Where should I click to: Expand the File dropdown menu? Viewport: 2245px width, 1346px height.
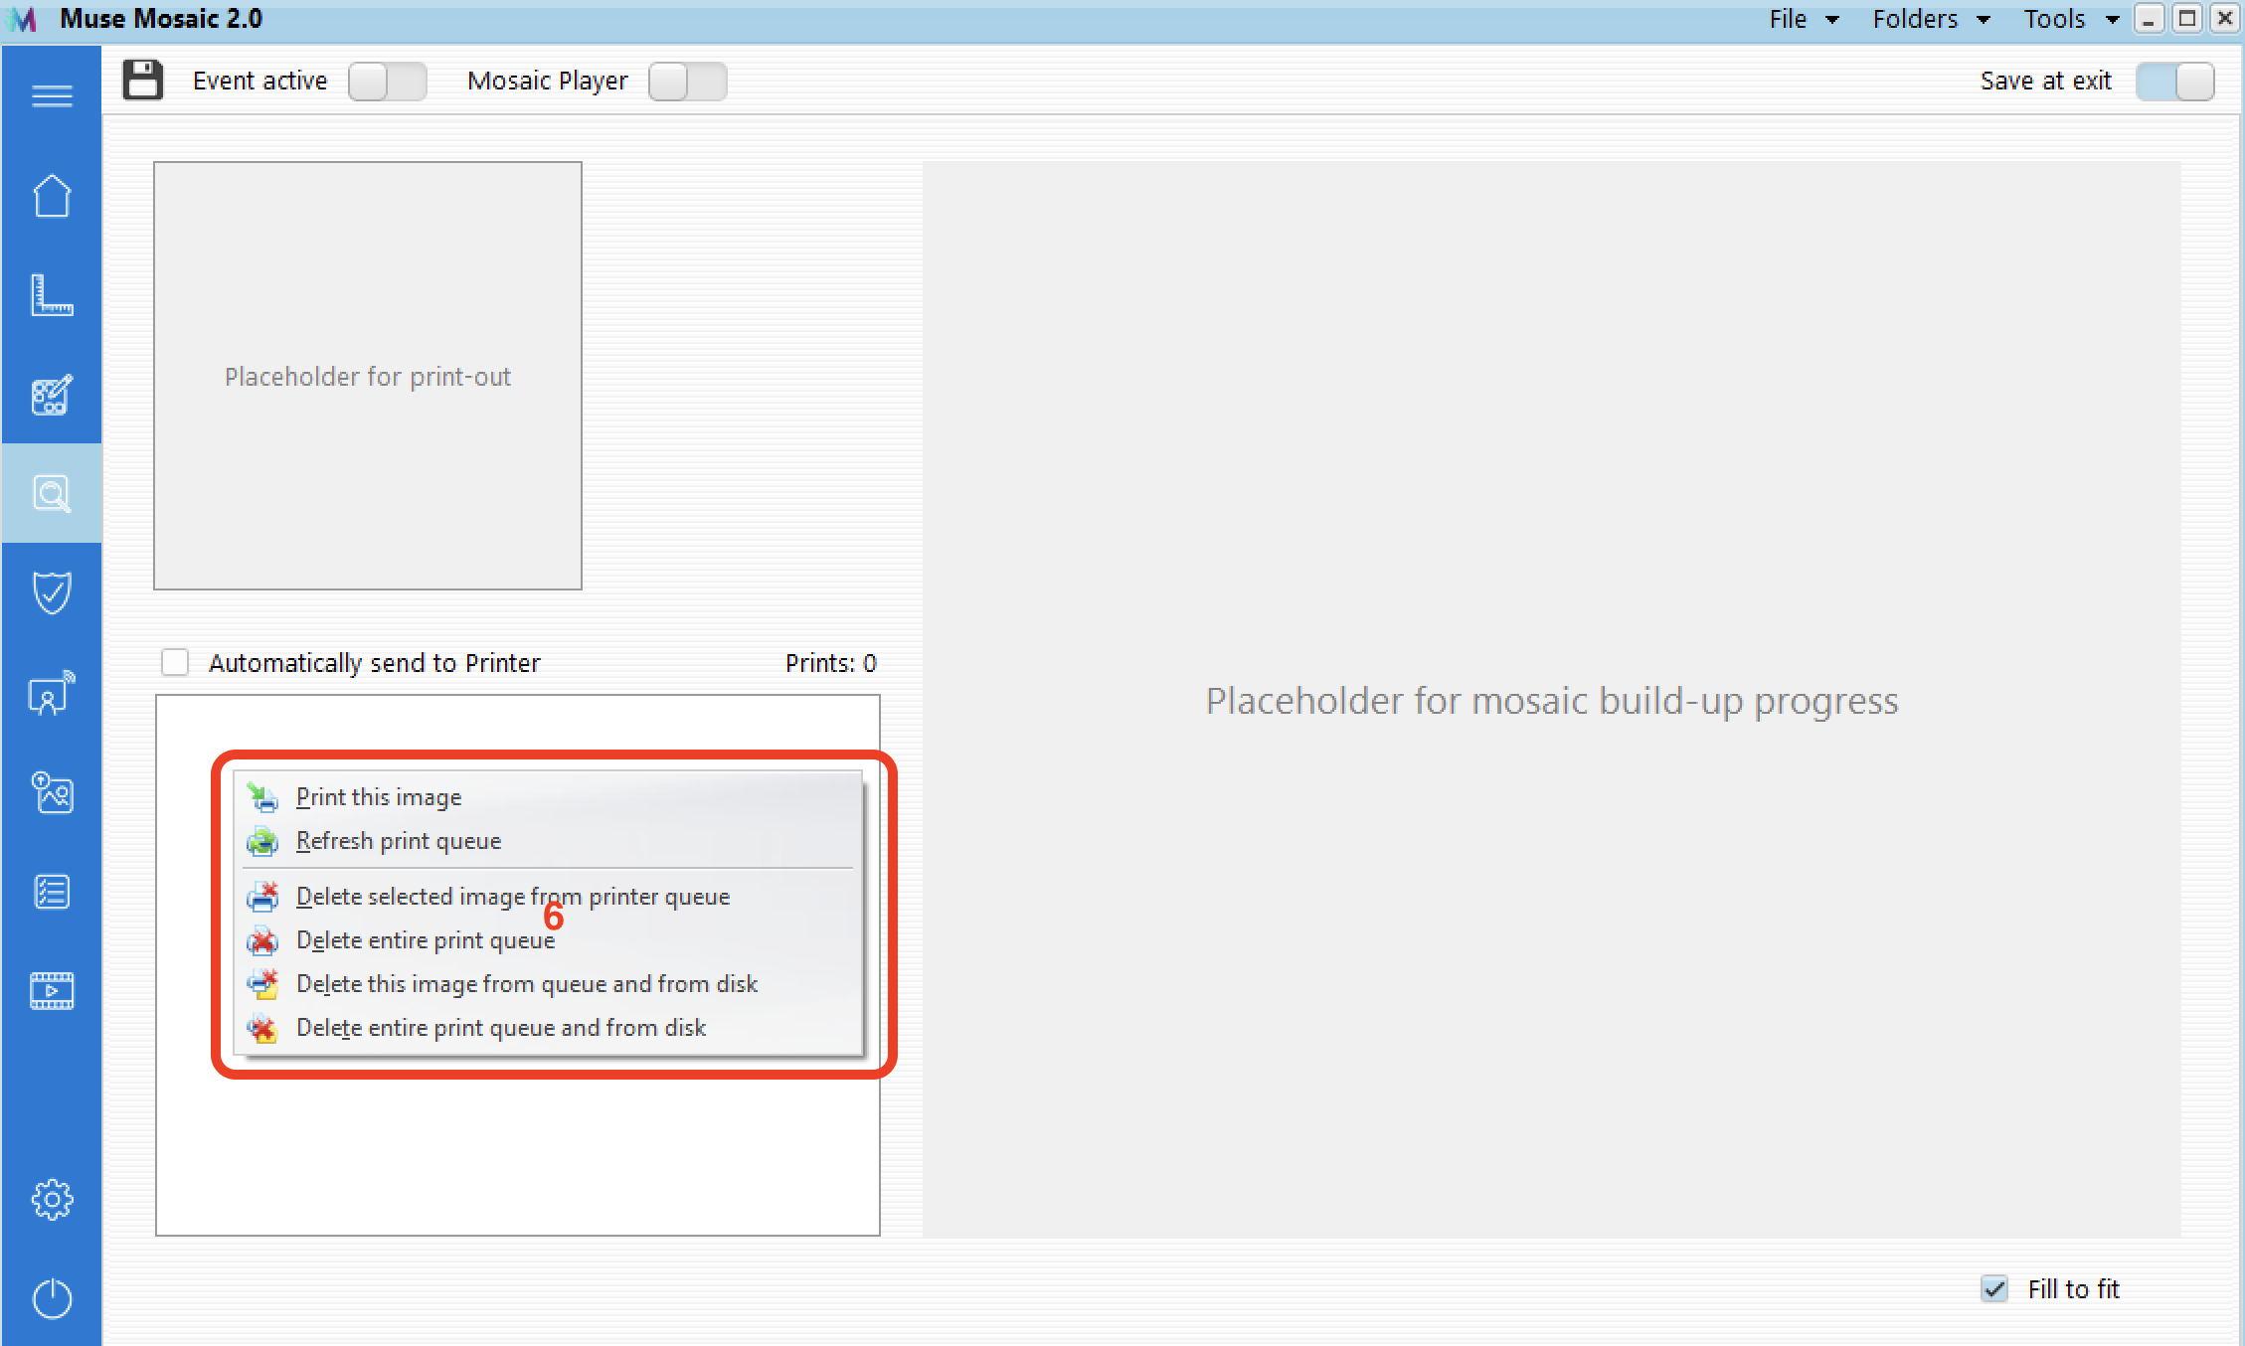1803,19
